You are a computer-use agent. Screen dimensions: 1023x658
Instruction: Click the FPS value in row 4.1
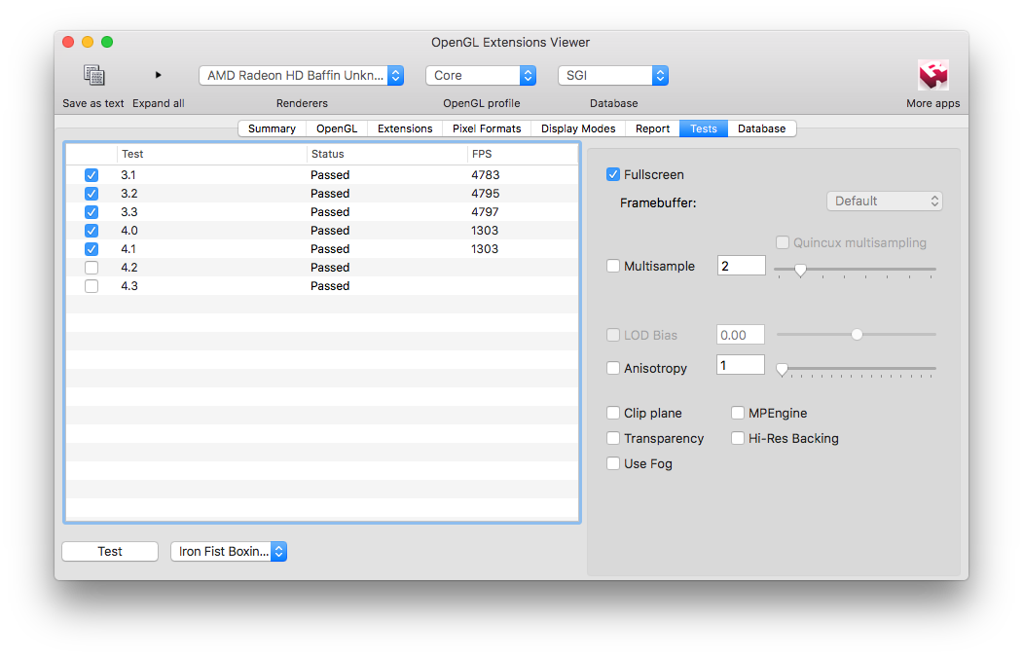(x=485, y=249)
